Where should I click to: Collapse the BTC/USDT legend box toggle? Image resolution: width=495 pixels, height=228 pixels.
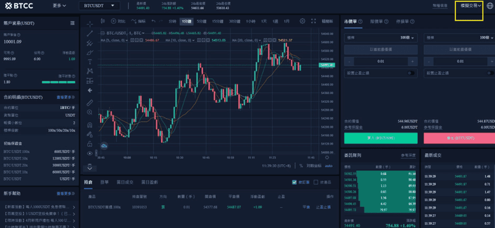[102, 33]
